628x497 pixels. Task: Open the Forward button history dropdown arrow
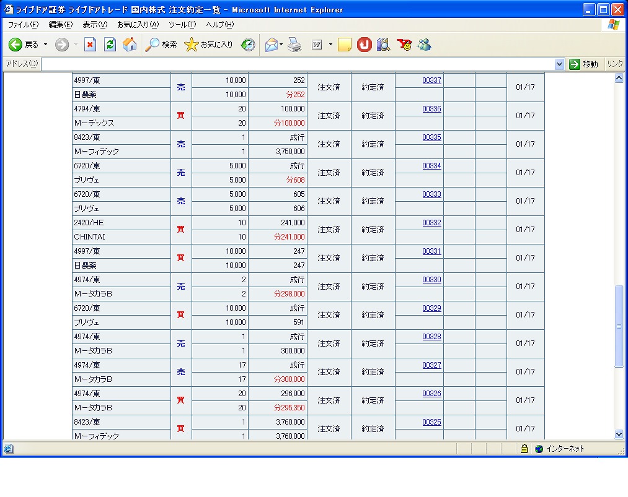coord(76,45)
